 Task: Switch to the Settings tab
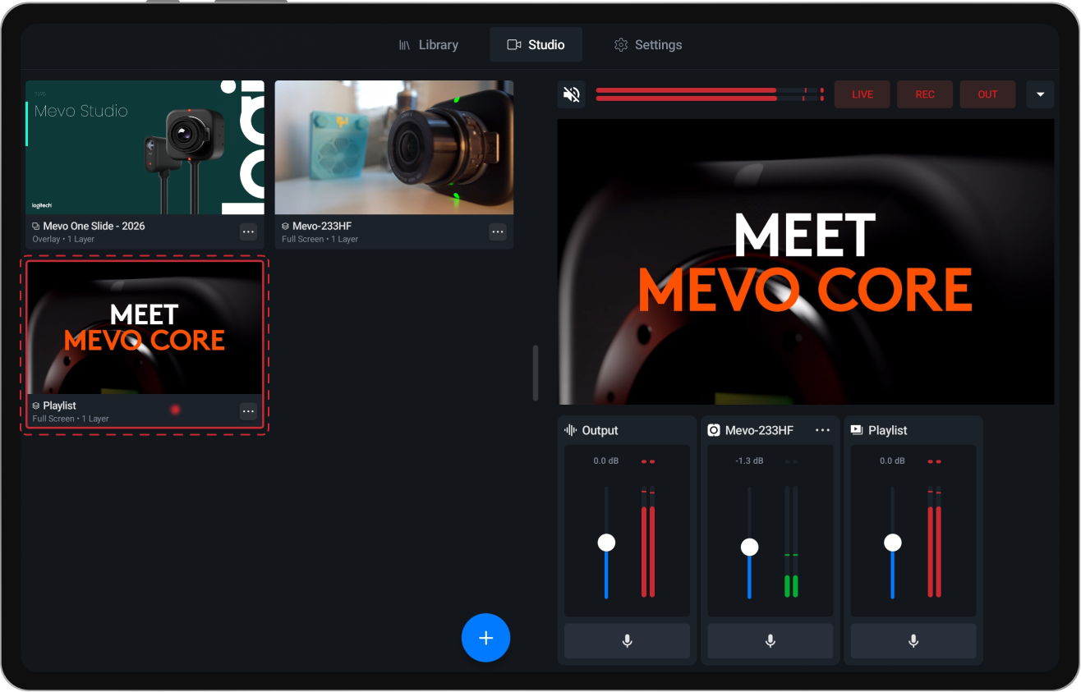pyautogui.click(x=658, y=44)
